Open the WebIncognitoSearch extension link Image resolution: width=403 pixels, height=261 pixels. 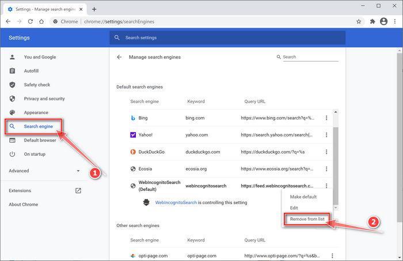(x=176, y=202)
